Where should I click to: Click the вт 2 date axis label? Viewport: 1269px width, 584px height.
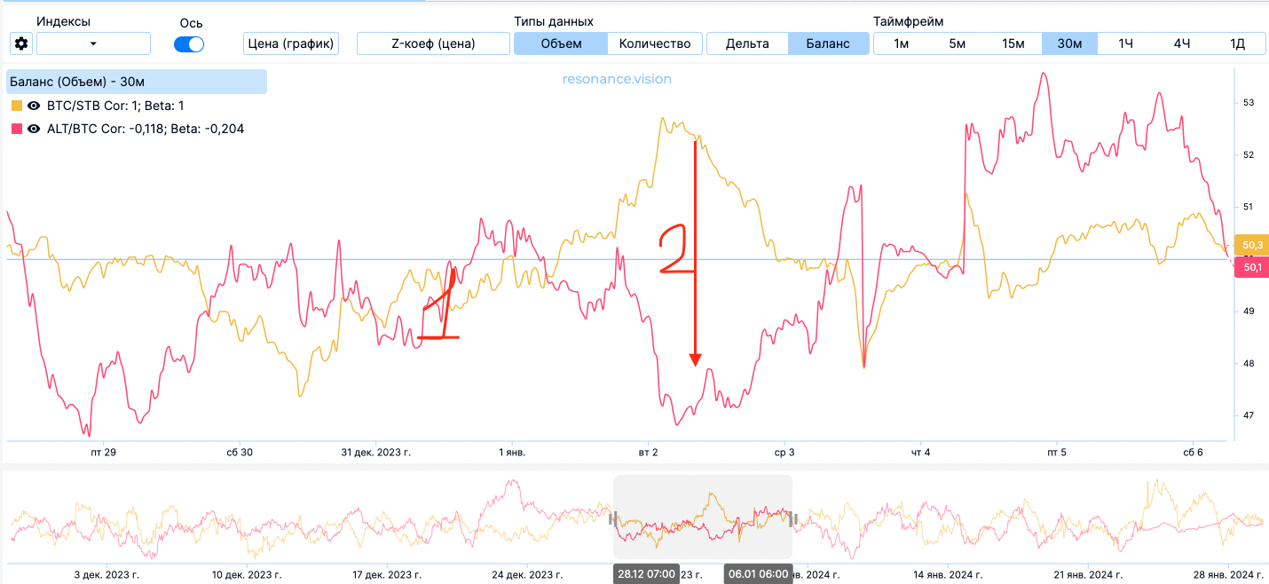tap(648, 453)
